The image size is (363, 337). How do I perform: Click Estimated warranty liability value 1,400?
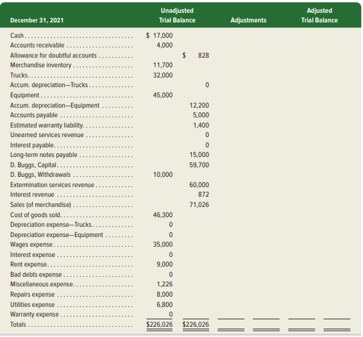201,125
